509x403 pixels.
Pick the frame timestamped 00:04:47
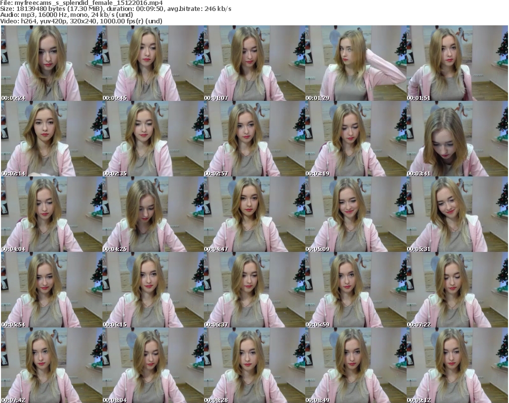(x=254, y=214)
